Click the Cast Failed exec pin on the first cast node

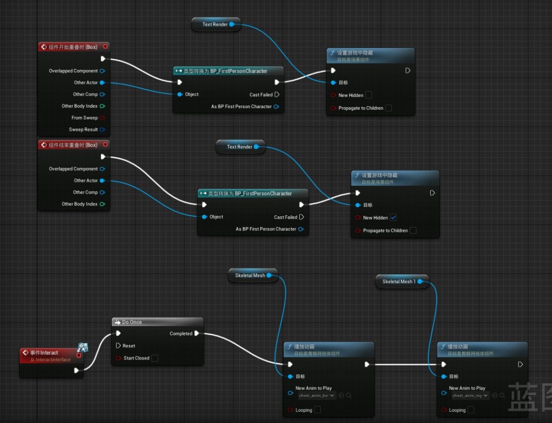coord(277,95)
